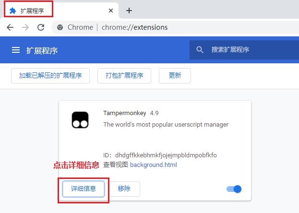This screenshot has width=299, height=213.
Task: Click the Tampermonkey extension logo
Action: (x=80, y=120)
